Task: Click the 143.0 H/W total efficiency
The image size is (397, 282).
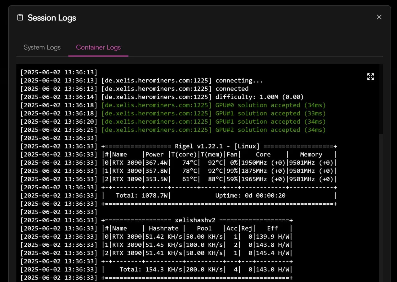Action: point(273,269)
